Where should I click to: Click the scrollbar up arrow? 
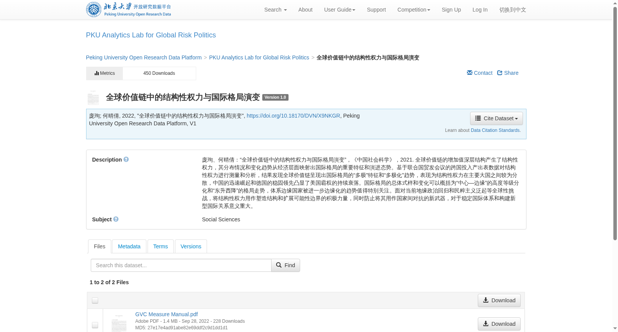(x=615, y=3)
